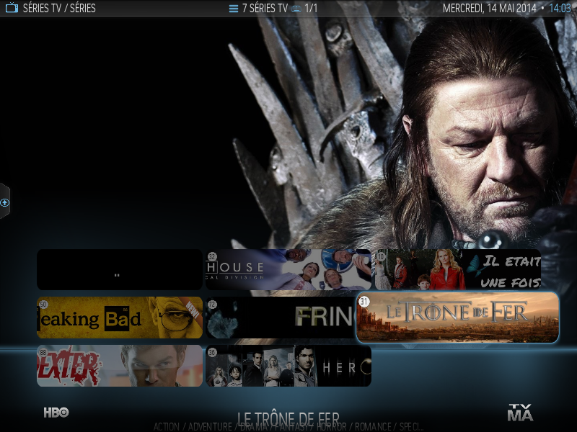Open the side menu arrow tab

(x=5, y=202)
